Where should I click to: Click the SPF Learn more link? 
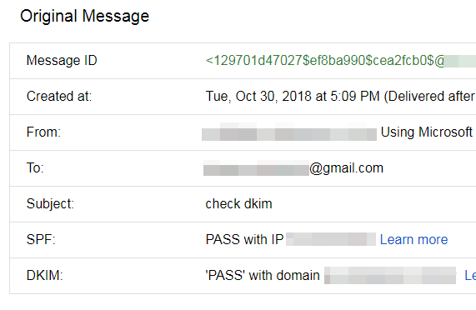(x=413, y=240)
